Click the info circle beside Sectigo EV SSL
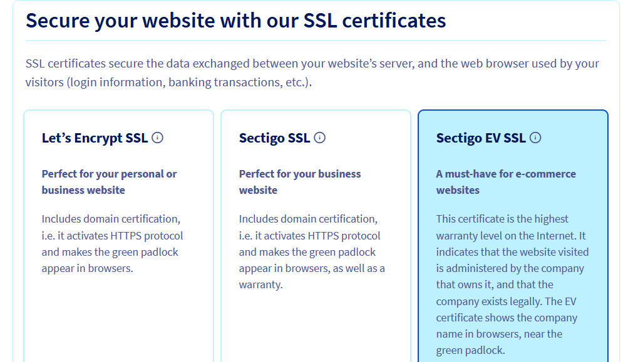This screenshot has width=633, height=362. 535,138
